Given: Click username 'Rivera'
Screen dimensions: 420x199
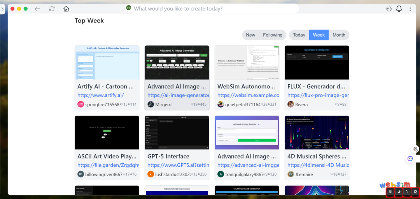Looking at the screenshot, I should pos(301,105).
